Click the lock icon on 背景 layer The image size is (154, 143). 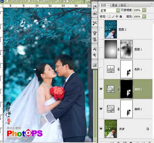pyautogui.click(x=148, y=129)
